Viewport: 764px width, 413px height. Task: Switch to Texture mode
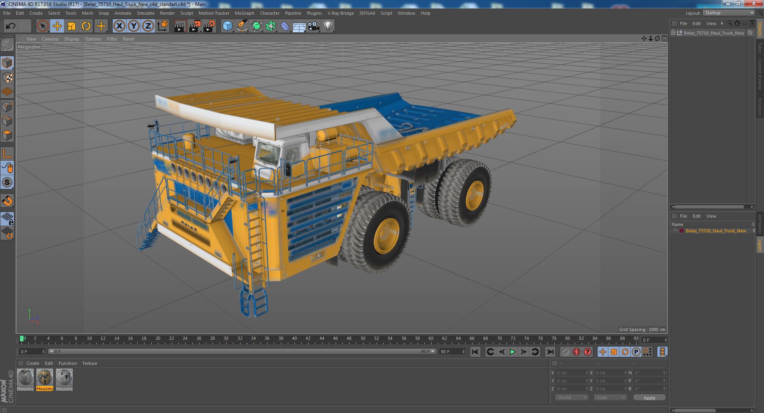7,78
